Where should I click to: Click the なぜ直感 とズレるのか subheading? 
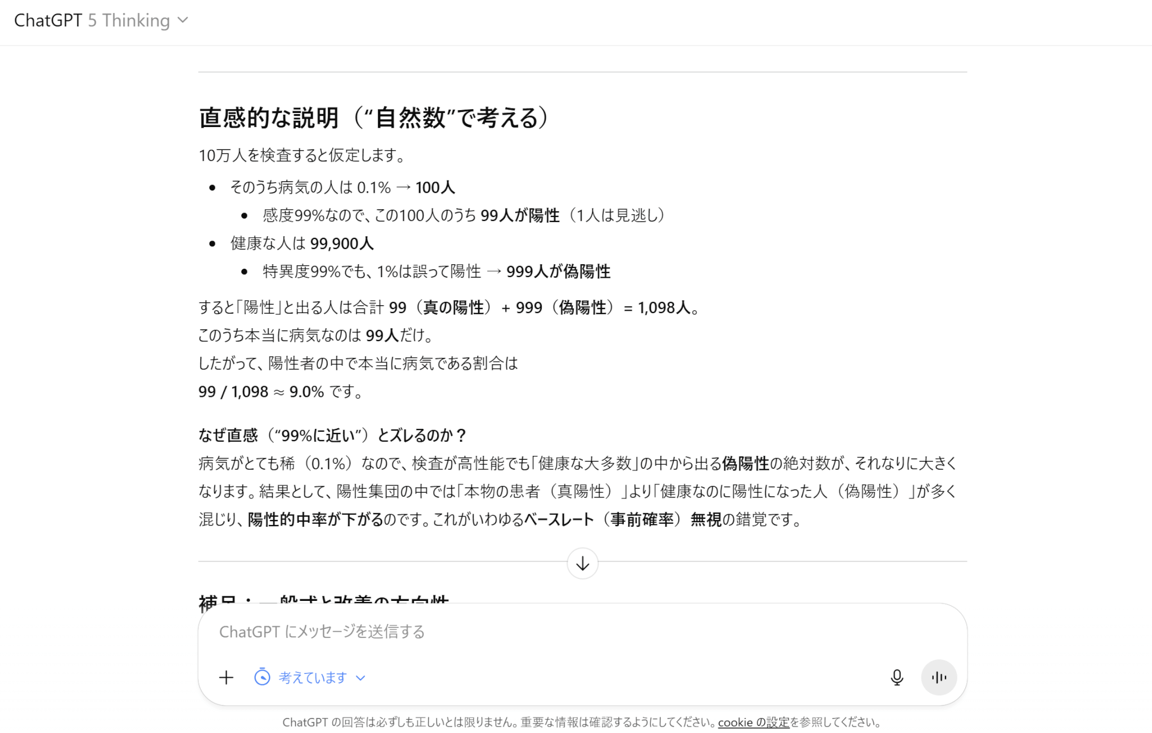pos(332,436)
